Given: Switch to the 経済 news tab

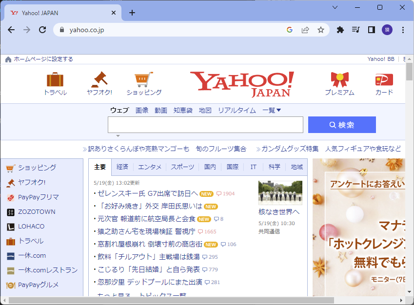Looking at the screenshot, I should tap(122, 167).
